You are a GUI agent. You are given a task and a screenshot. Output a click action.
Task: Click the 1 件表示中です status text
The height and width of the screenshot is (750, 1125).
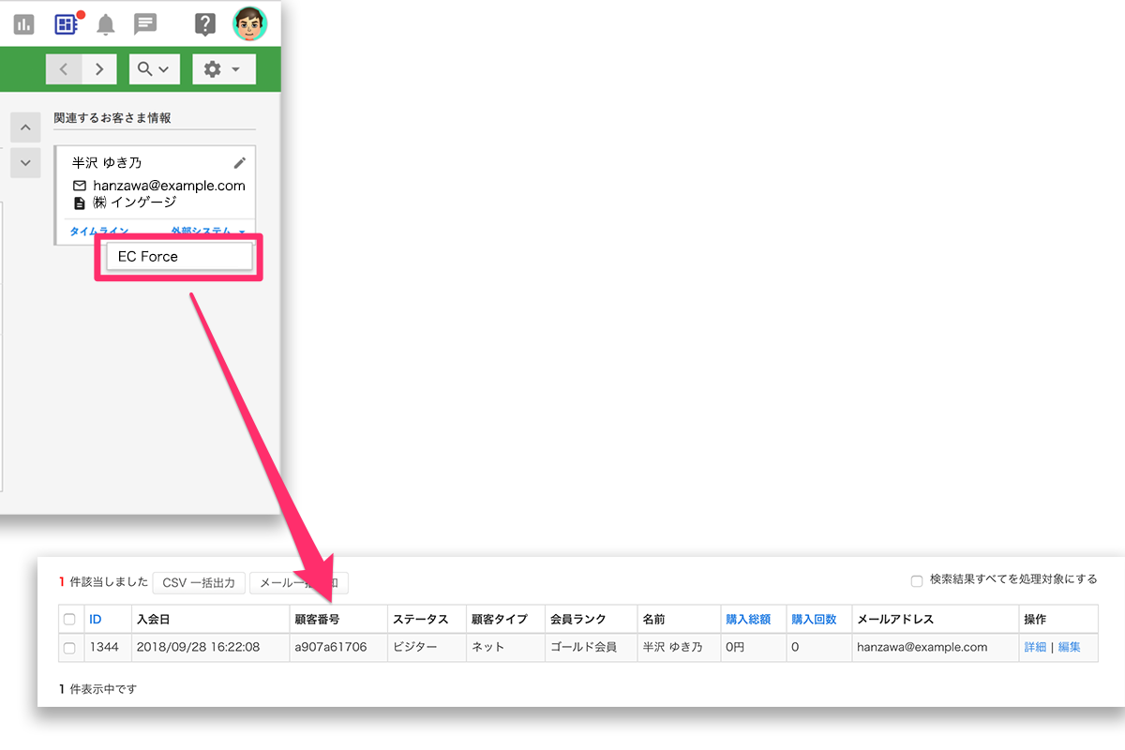(98, 689)
